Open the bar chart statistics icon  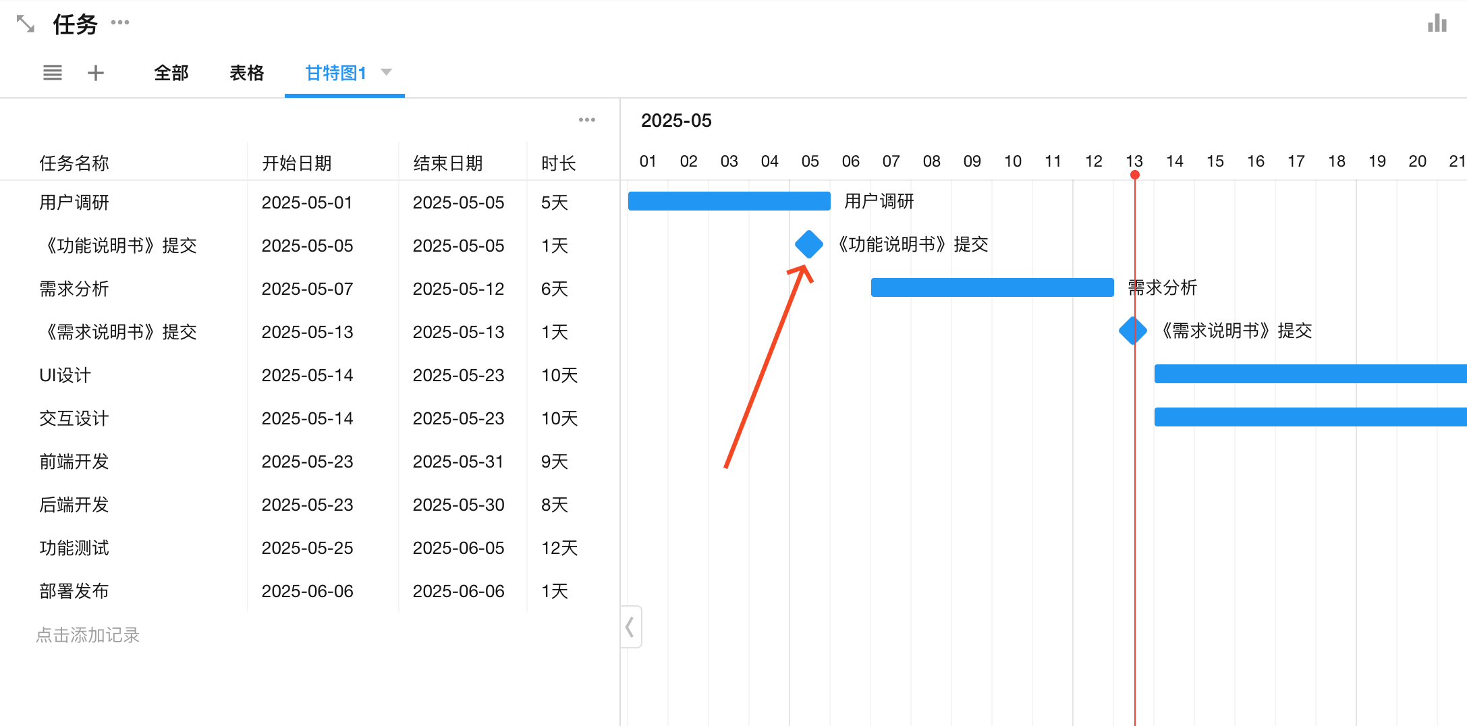(1437, 24)
